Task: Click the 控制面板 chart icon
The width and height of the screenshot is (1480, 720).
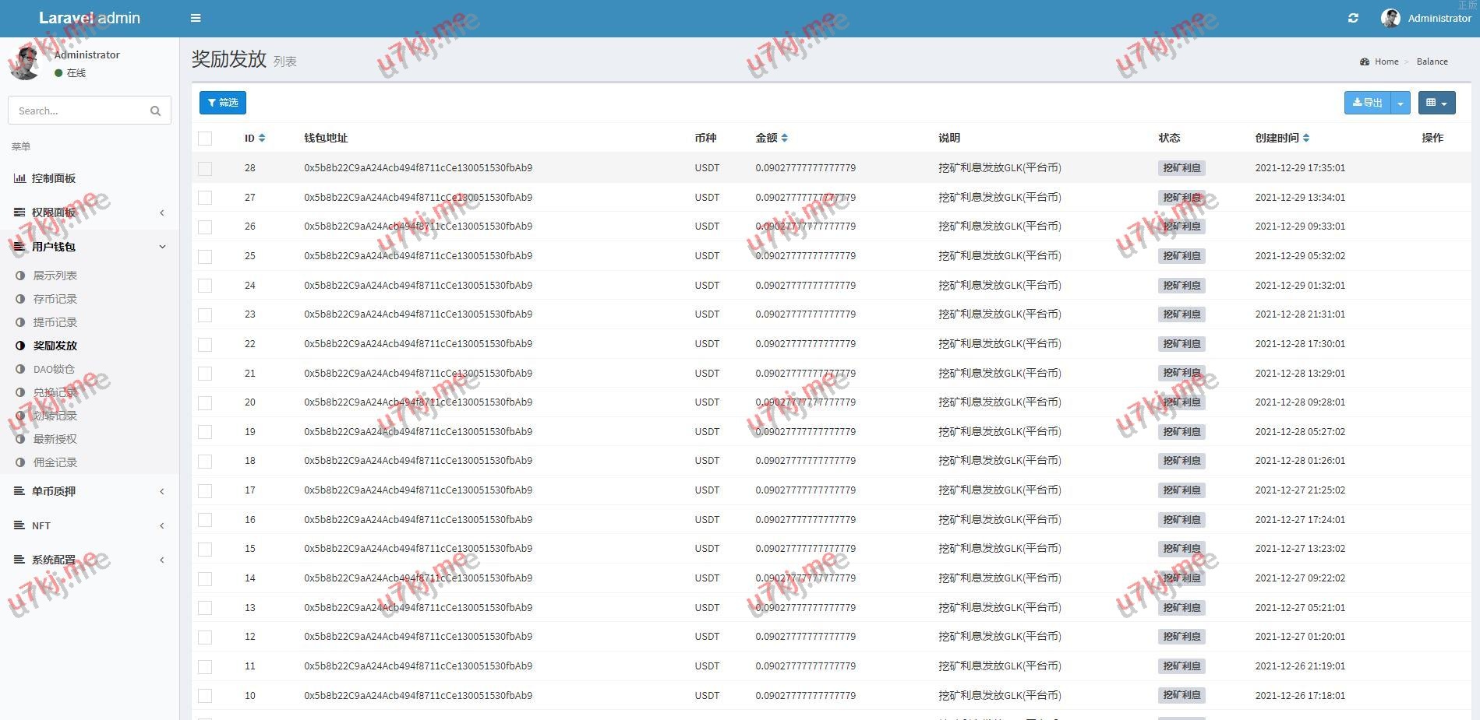Action: pyautogui.click(x=19, y=178)
